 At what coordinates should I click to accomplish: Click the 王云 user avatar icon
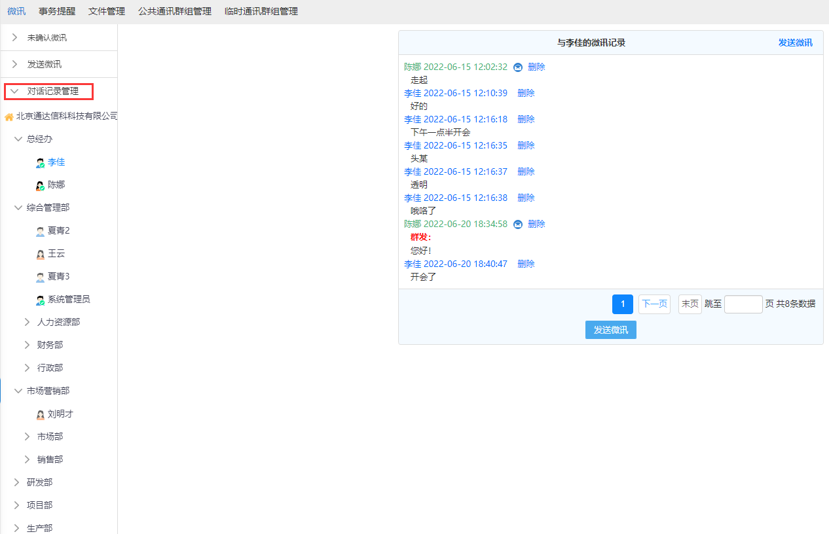click(x=40, y=255)
